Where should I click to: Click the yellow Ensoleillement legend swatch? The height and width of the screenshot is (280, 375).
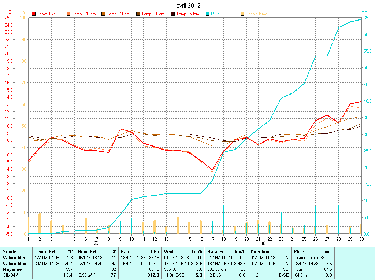(242, 14)
